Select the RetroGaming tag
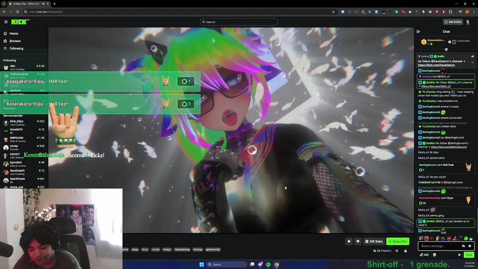 pos(182,250)
